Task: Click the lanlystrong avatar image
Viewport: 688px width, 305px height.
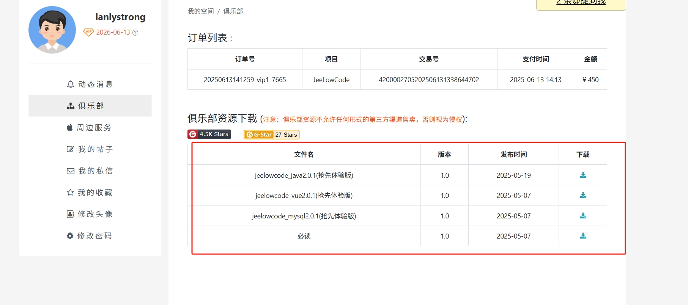Action: click(52, 30)
